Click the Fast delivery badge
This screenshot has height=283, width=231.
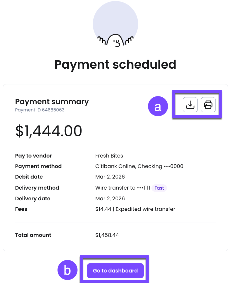(x=159, y=188)
